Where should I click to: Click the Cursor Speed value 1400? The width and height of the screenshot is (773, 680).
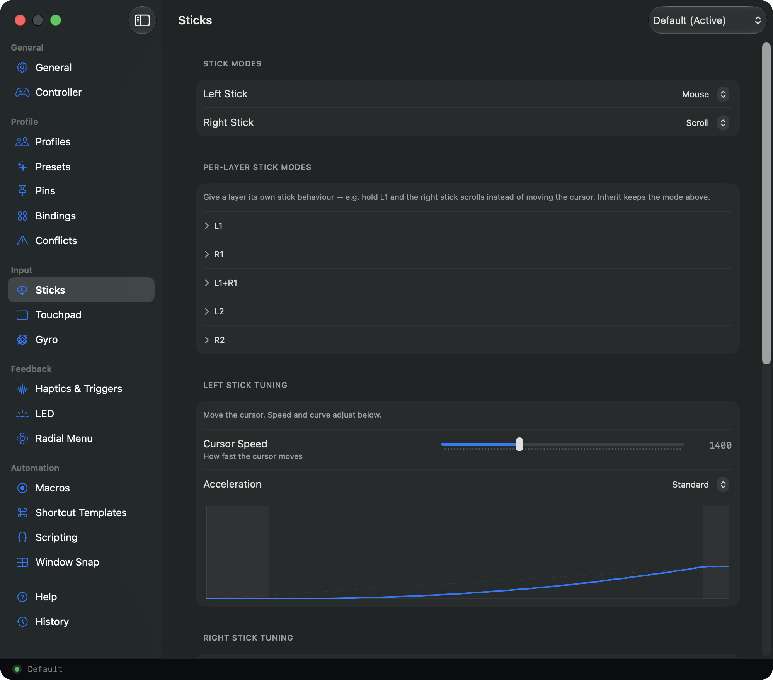click(x=720, y=445)
